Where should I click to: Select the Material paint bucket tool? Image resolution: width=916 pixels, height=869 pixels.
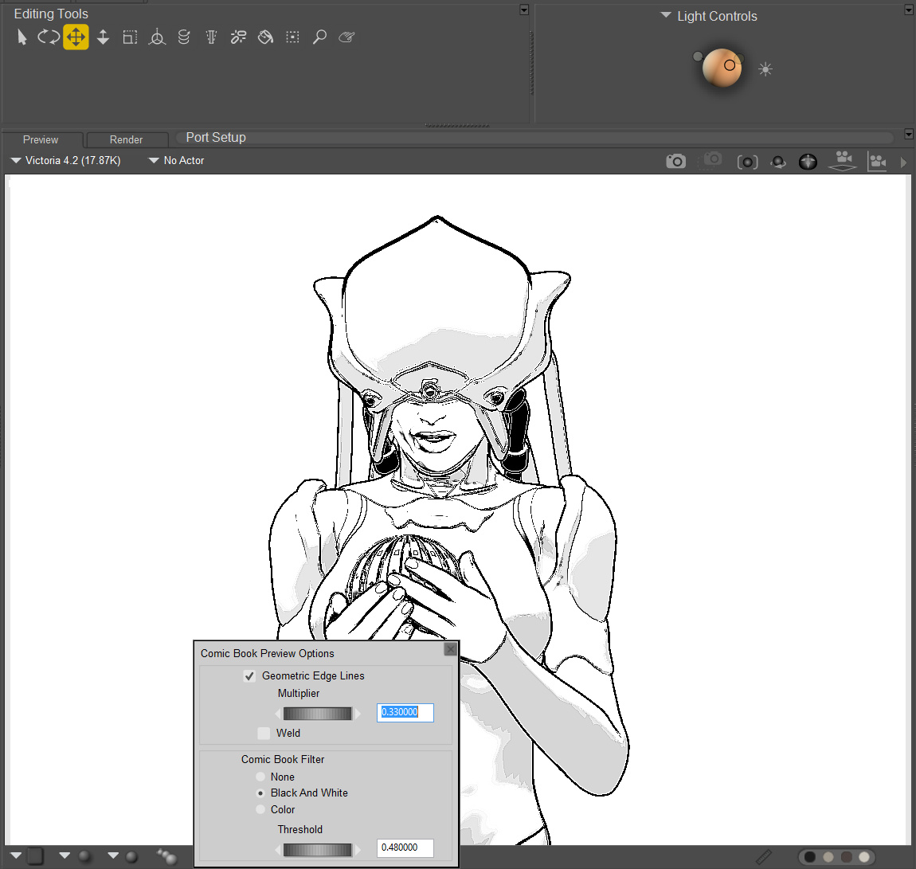coord(266,37)
